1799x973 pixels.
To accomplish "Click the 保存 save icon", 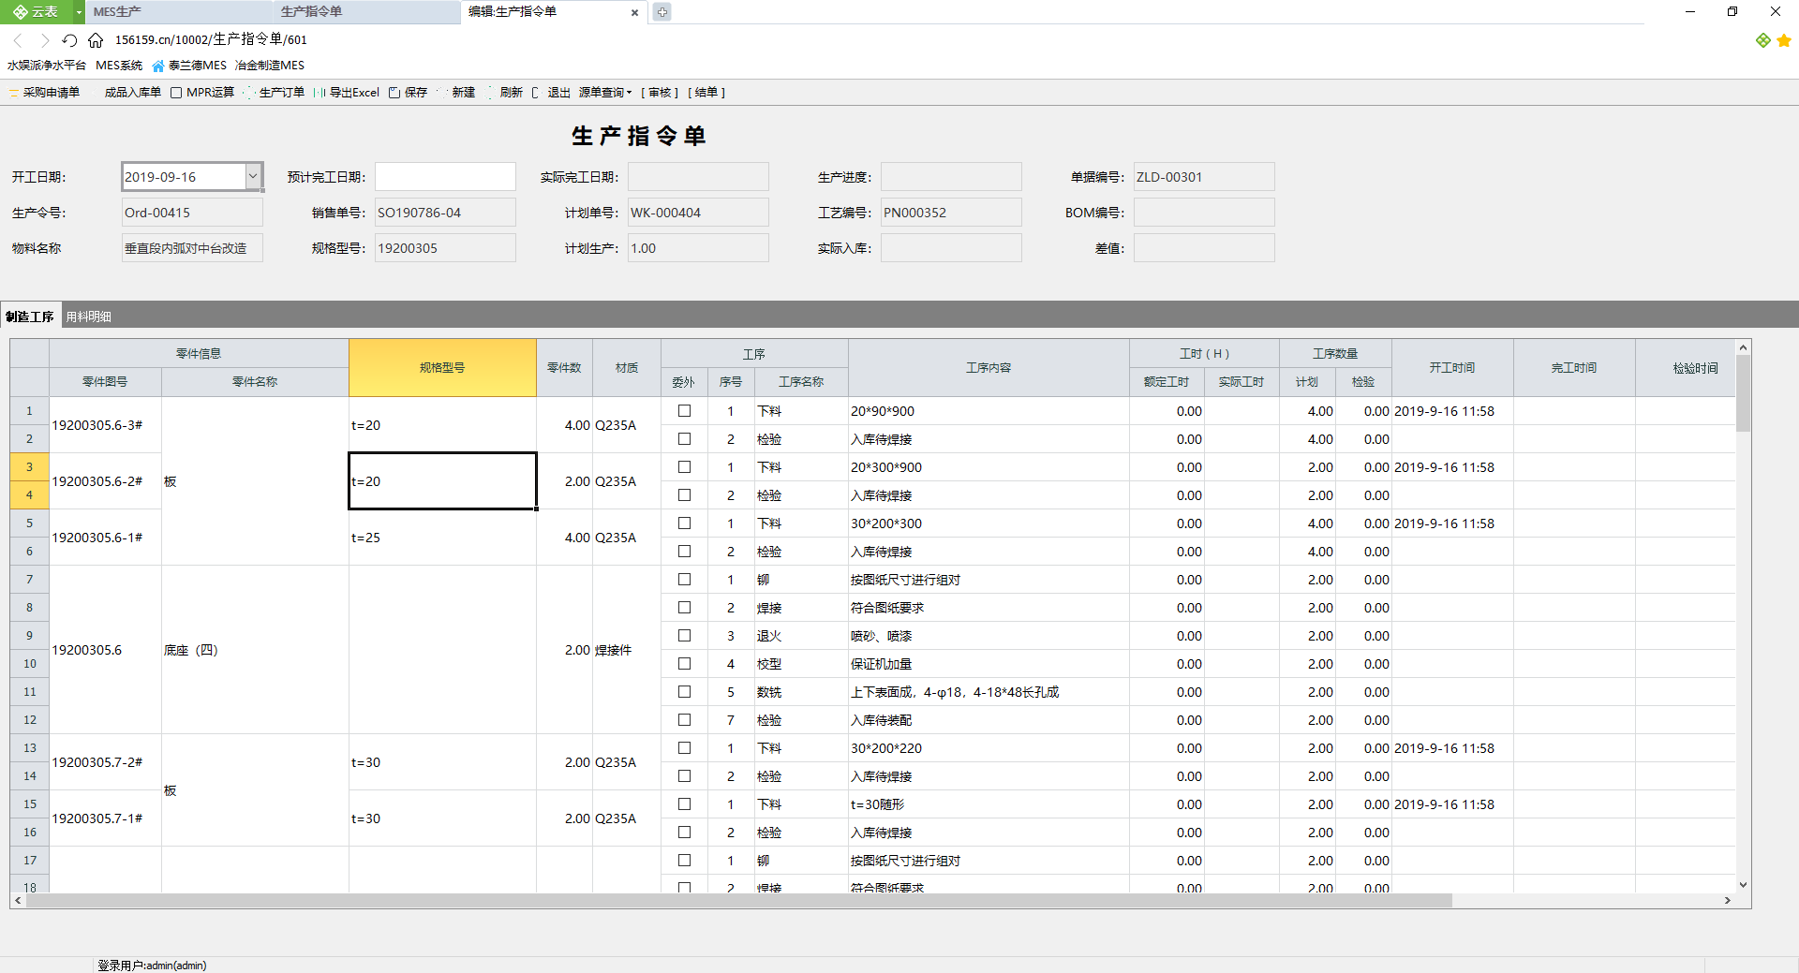I will coord(394,93).
